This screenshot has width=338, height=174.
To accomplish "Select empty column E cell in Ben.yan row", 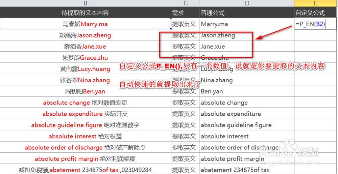I will pyautogui.click(x=316, y=91).
